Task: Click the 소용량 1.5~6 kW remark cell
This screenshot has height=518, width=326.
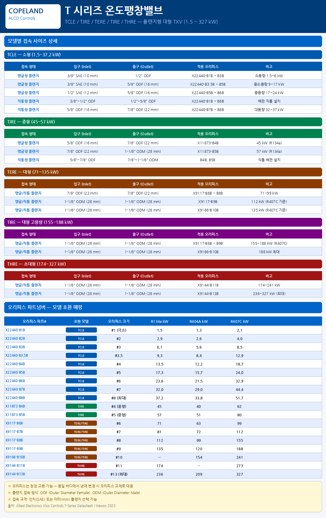Action: pyautogui.click(x=269, y=76)
